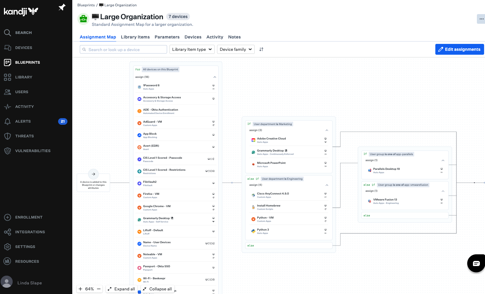Select the Avert (EDR) library item

(x=176, y=147)
